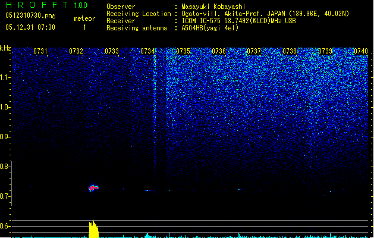Click the red meteor echo in spectrogram
The image size is (374, 238).
(93, 187)
